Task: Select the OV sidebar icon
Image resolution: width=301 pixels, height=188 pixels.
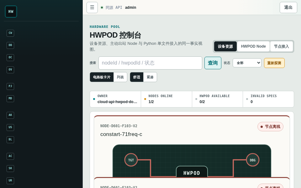Action: coord(10,70)
